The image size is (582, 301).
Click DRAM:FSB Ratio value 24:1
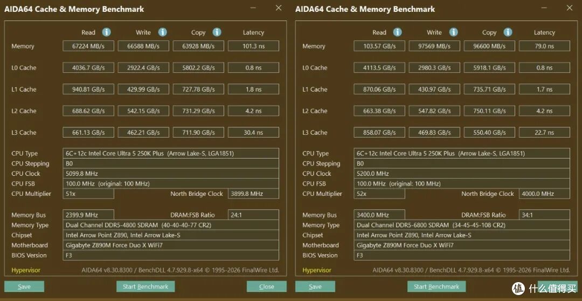click(253, 215)
